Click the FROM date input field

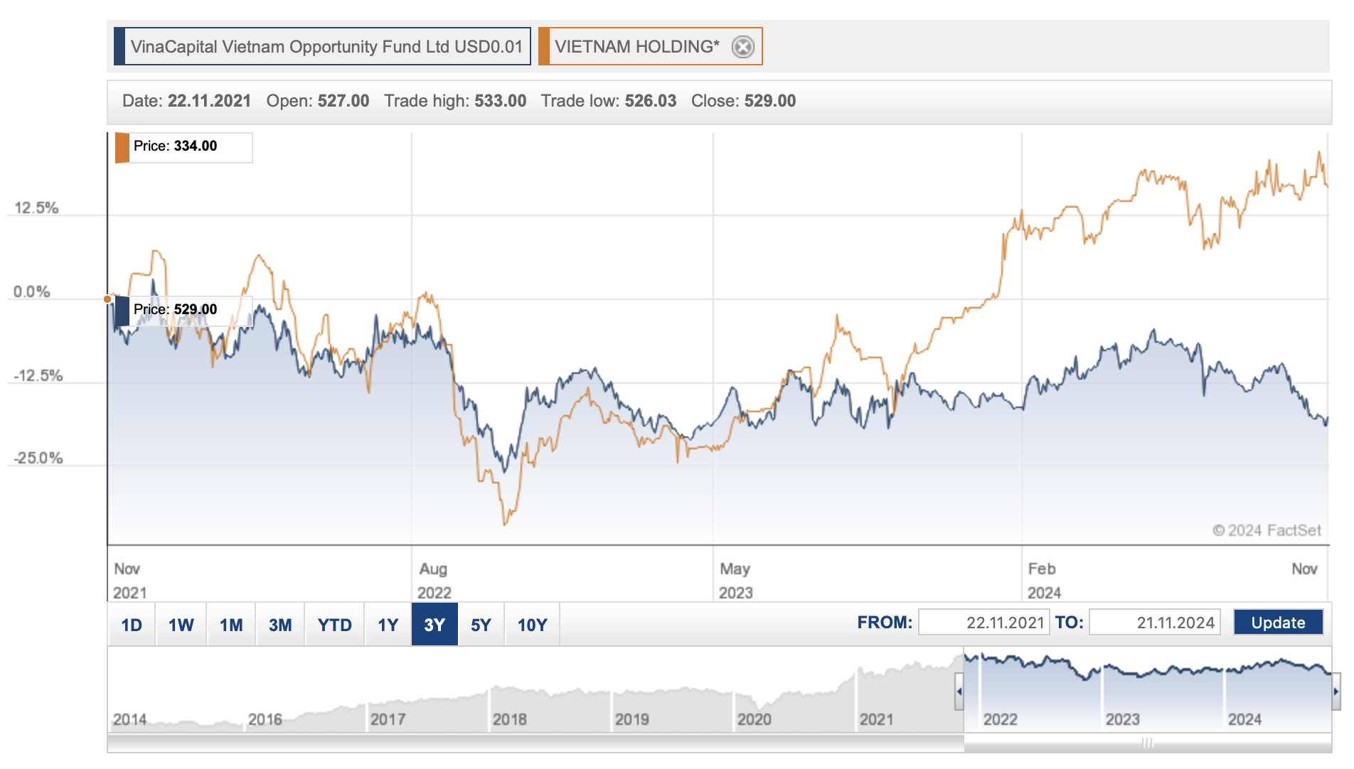click(x=983, y=623)
